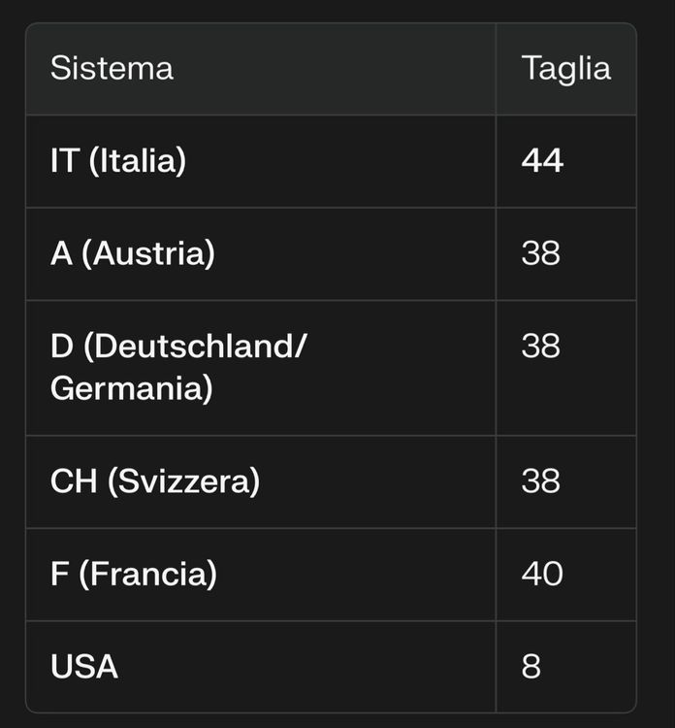Click the word Austria in parentheses

(148, 253)
